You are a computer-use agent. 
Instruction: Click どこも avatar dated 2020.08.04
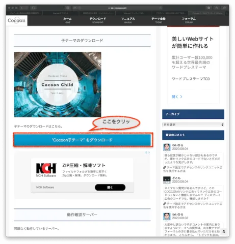pos(167,180)
